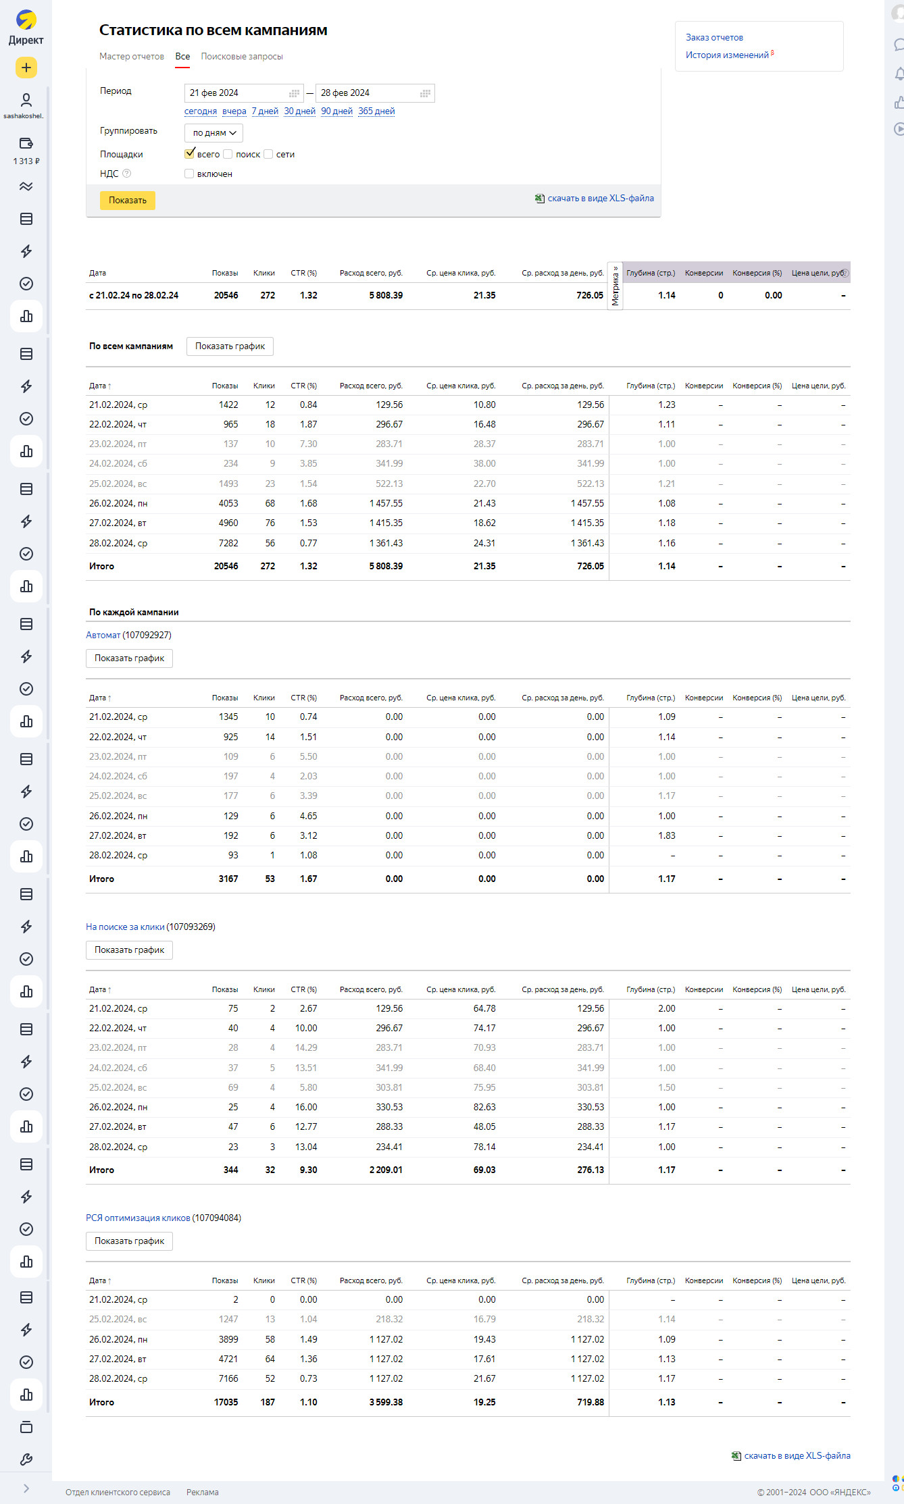904x1504 pixels.
Task: Collapse the Метрика columns expander
Action: [615, 286]
